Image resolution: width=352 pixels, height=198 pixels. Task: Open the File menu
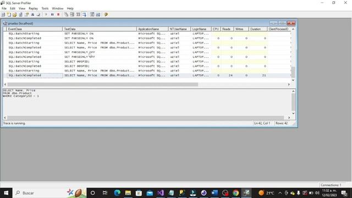pos(4,9)
